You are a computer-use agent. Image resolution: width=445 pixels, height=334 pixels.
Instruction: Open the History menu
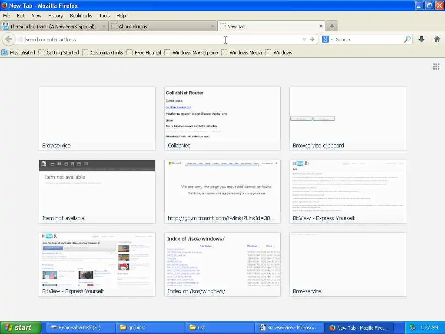click(56, 16)
